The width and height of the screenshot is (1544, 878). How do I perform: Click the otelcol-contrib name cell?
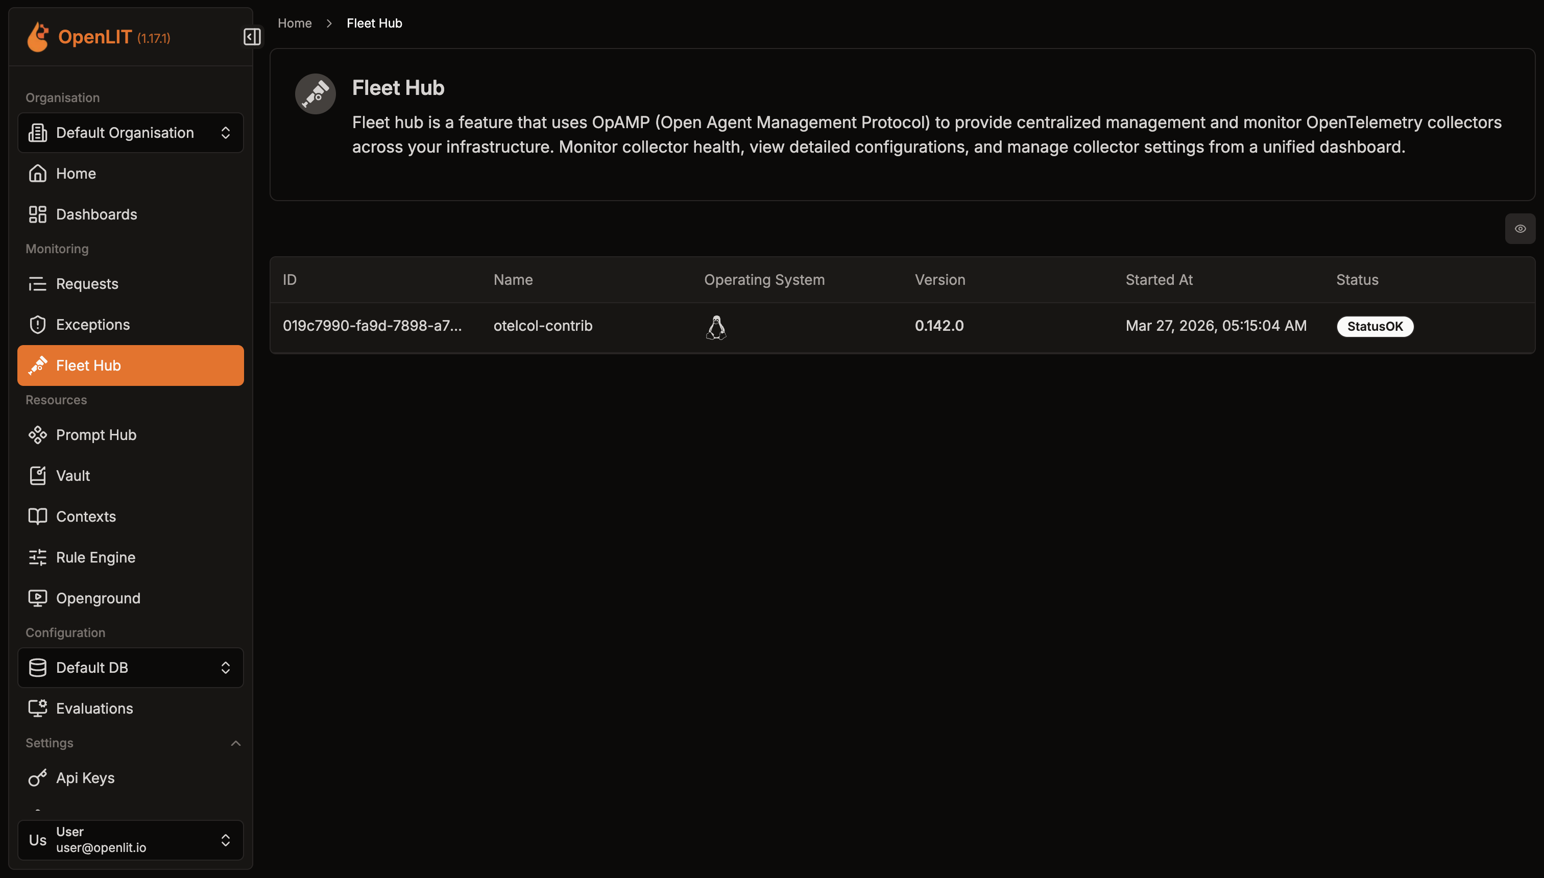[x=543, y=326]
